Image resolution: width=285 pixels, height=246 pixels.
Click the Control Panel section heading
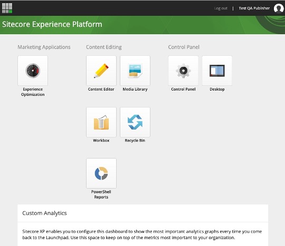[184, 47]
